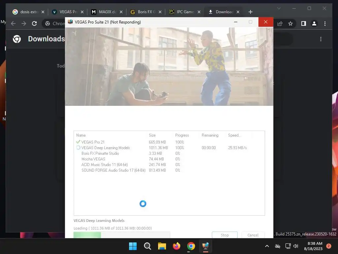Open Chrome three-dot menu
This screenshot has width=338, height=254.
pyautogui.click(x=325, y=23)
